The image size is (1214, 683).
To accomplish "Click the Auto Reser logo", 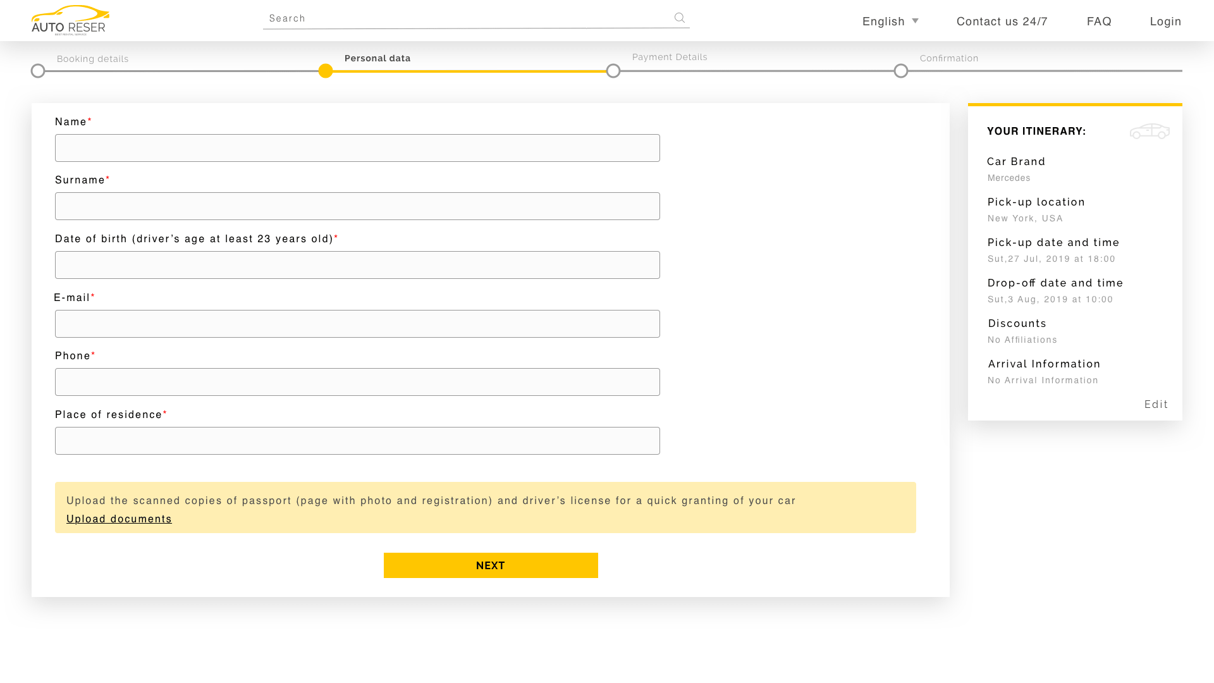I will [70, 19].
